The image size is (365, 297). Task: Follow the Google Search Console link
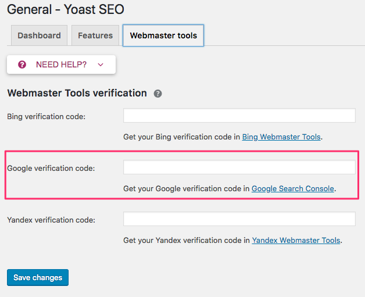293,189
